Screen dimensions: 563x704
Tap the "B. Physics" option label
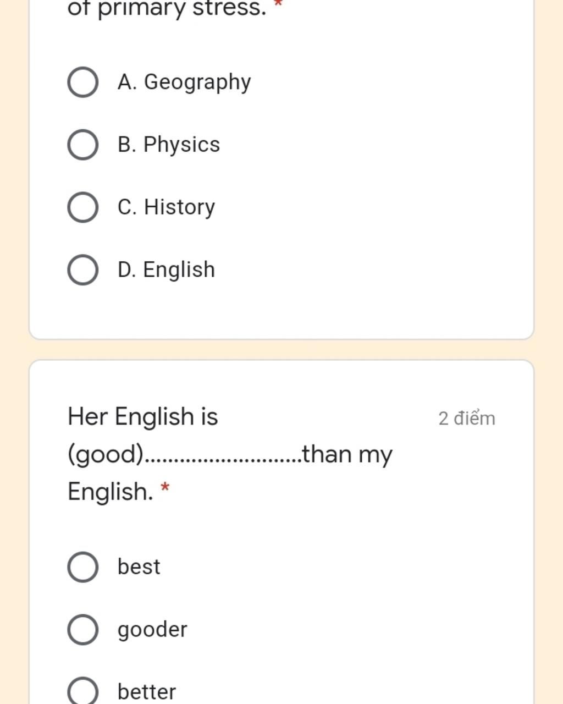click(169, 145)
